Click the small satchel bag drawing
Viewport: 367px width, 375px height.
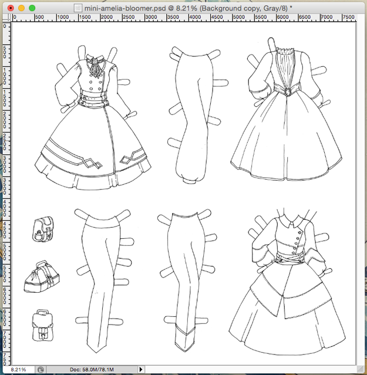[x=43, y=229]
